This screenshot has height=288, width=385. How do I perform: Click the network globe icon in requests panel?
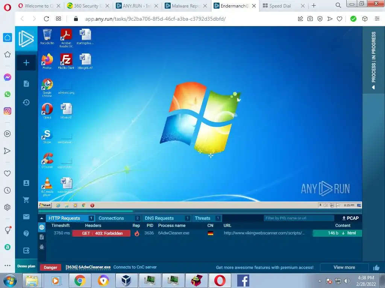42,227
